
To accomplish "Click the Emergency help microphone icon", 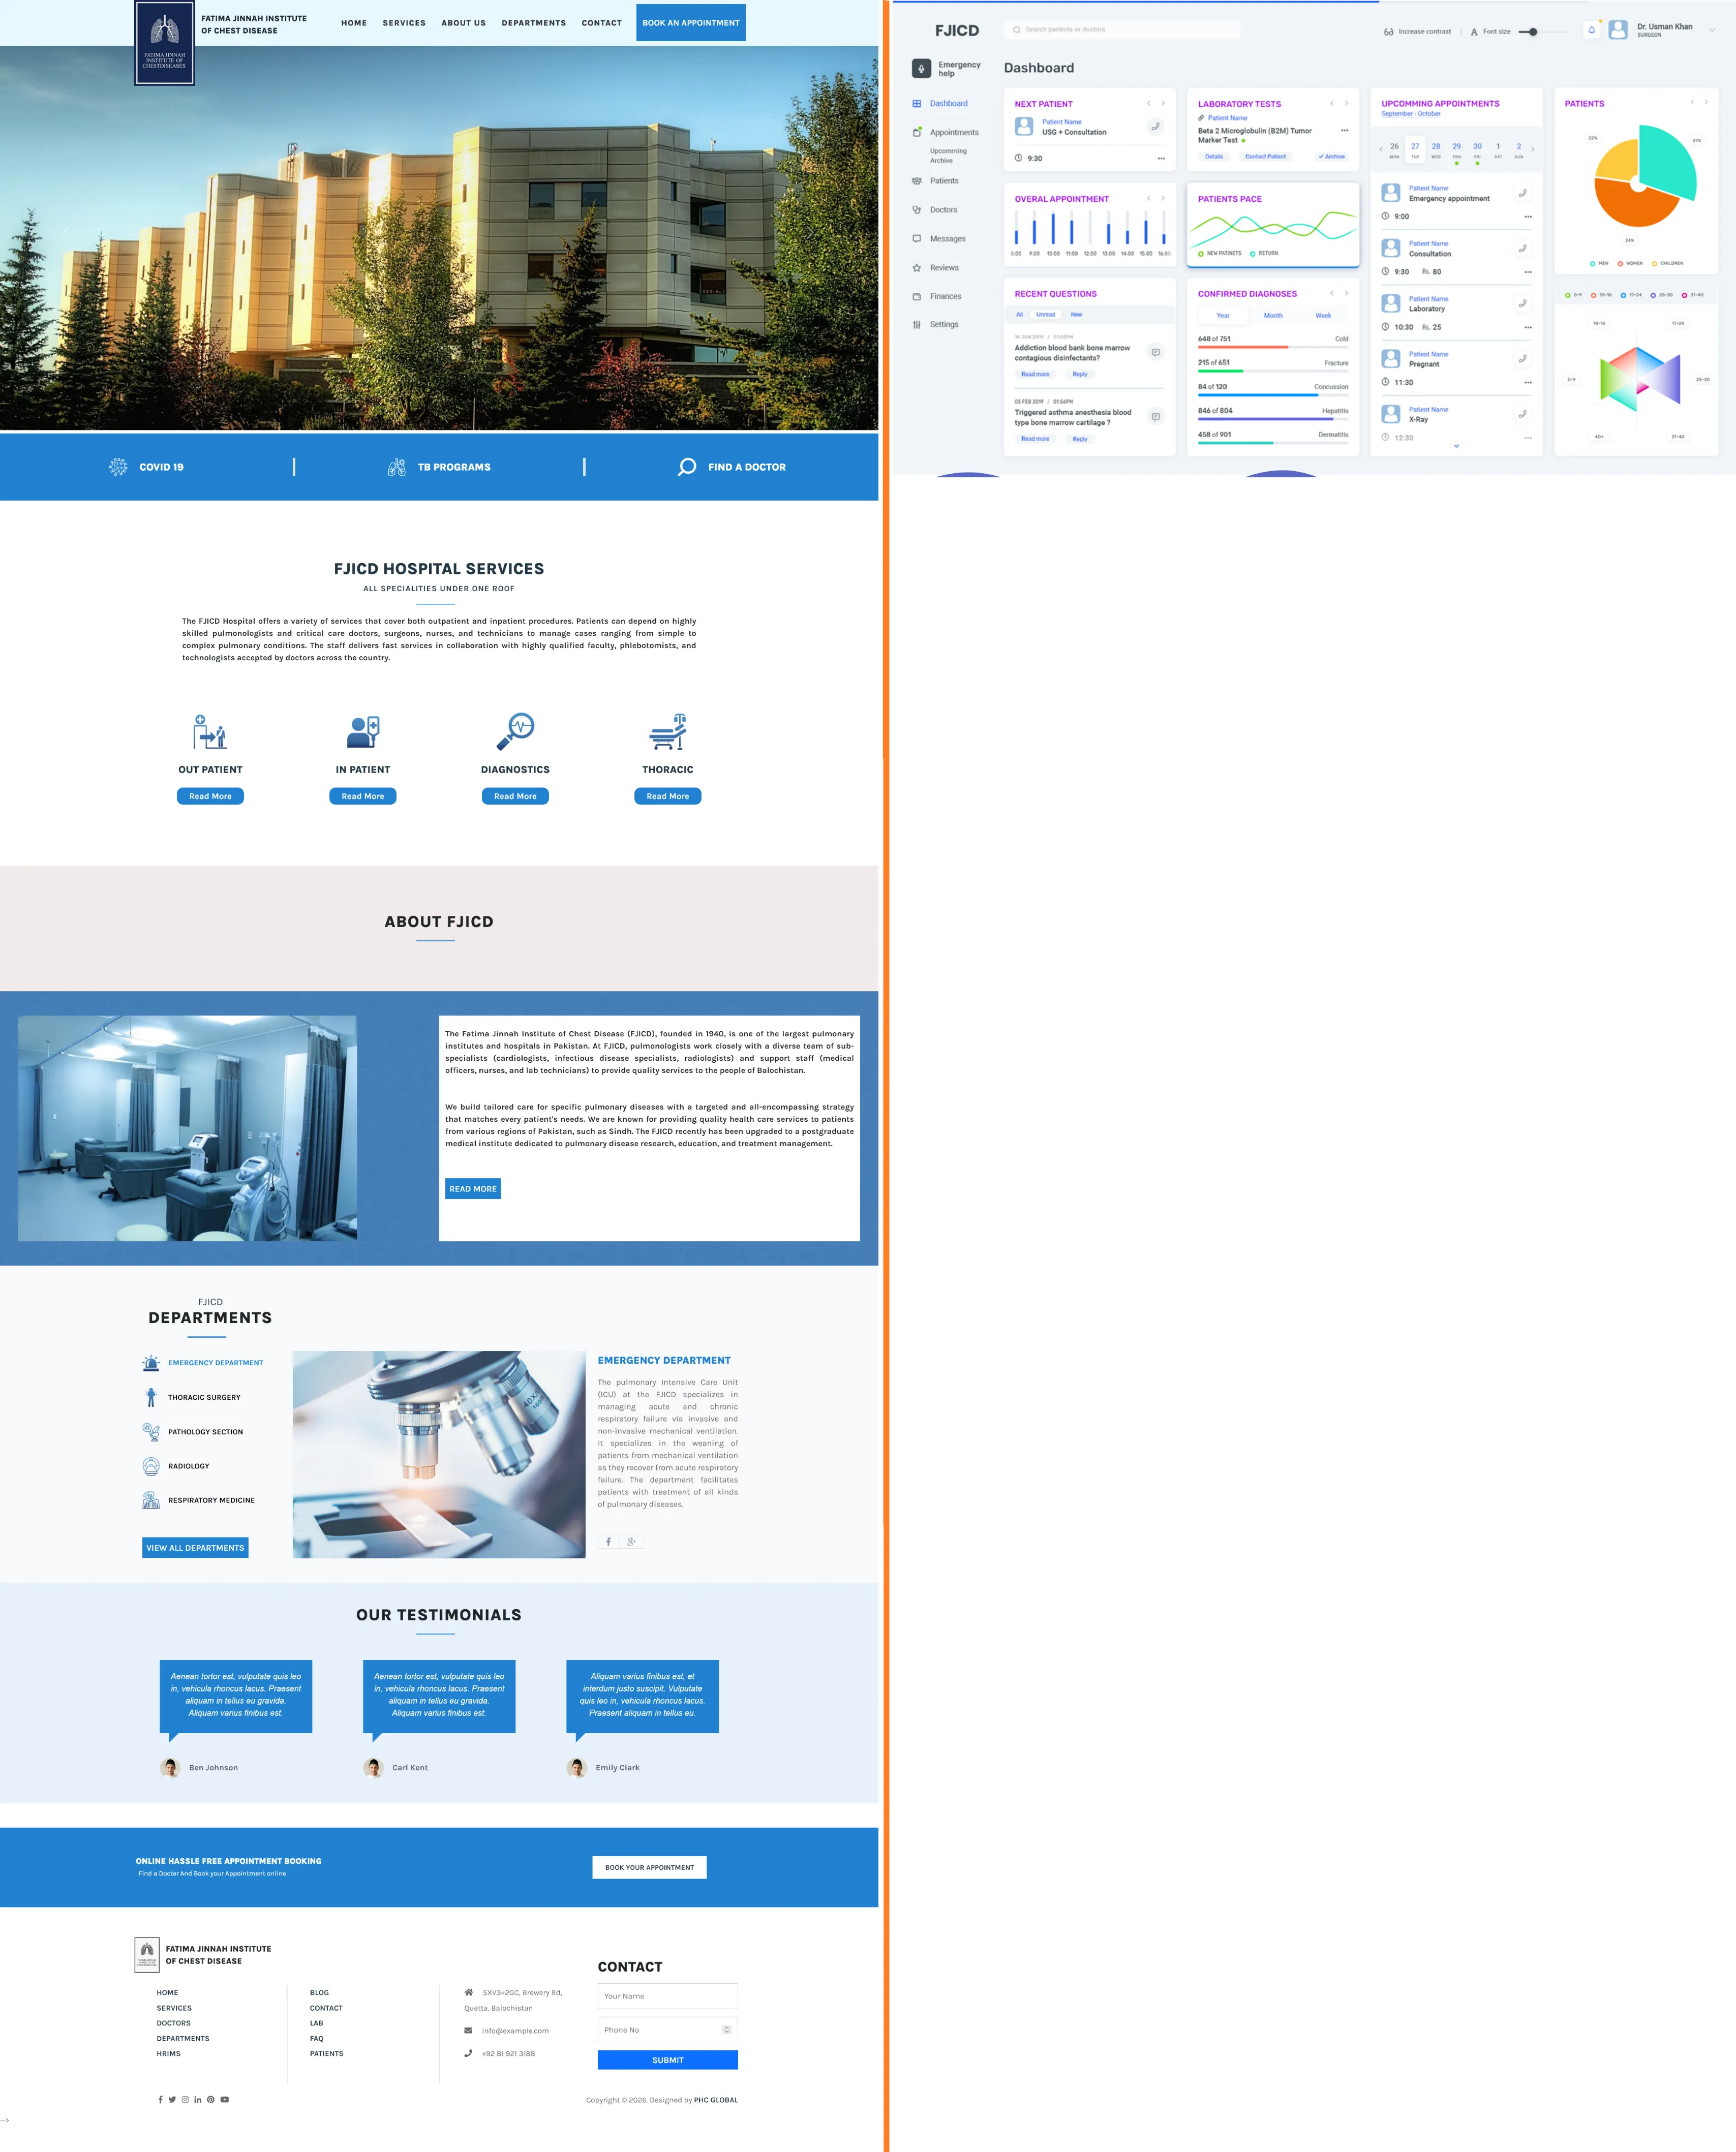I will coord(921,69).
